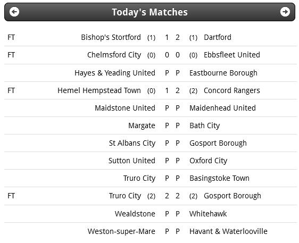Select Havant & Waterlooville team name
The height and width of the screenshot is (243, 299).
(x=228, y=231)
